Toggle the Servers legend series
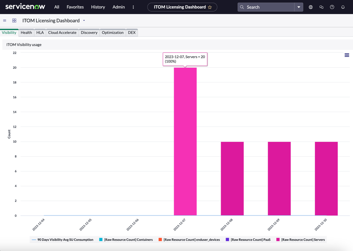Viewport: 353px width, 251px height. tap(300, 239)
